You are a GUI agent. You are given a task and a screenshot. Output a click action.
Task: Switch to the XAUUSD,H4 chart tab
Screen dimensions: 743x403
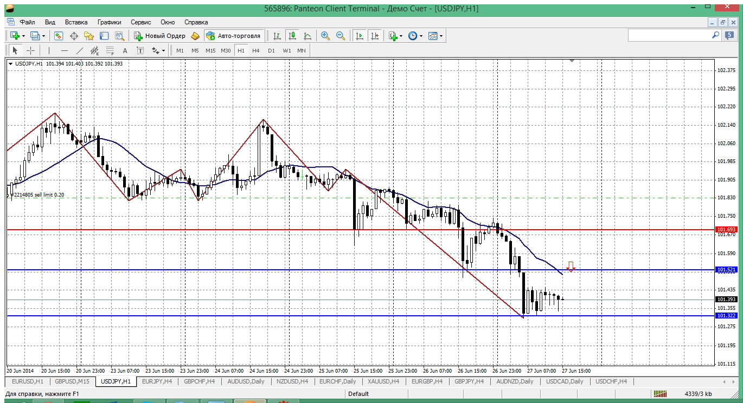click(x=383, y=381)
